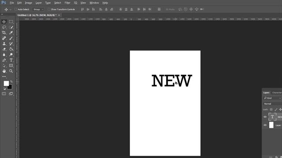Switch to the Layers panel tab
The width and height of the screenshot is (282, 158).
tap(266, 93)
